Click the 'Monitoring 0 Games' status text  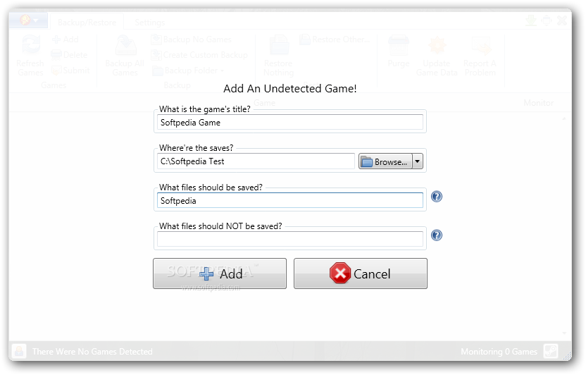[499, 352]
